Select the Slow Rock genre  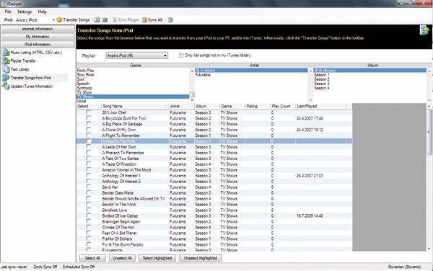pyautogui.click(x=86, y=75)
